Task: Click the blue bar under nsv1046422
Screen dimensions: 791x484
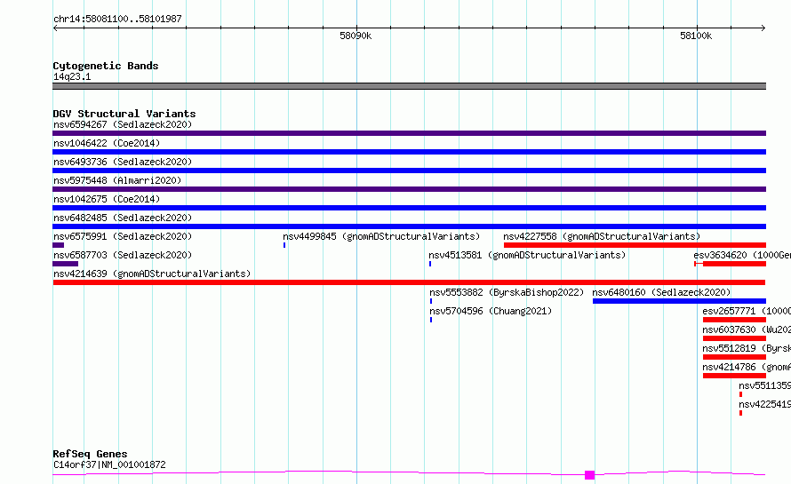Action: pos(409,152)
